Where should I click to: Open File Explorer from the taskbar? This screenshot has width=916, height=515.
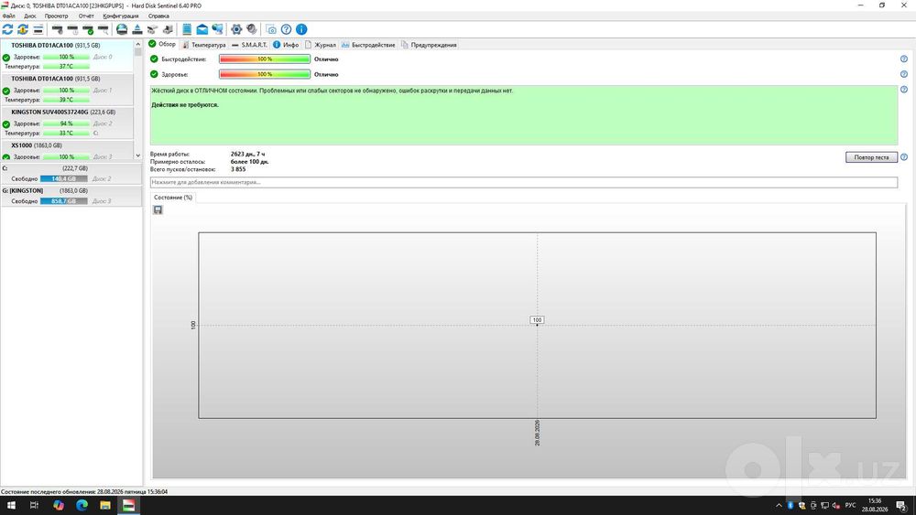click(x=105, y=505)
